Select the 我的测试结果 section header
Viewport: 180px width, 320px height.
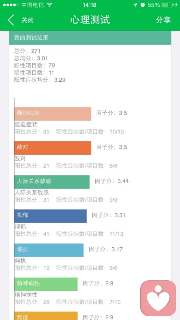click(90, 38)
